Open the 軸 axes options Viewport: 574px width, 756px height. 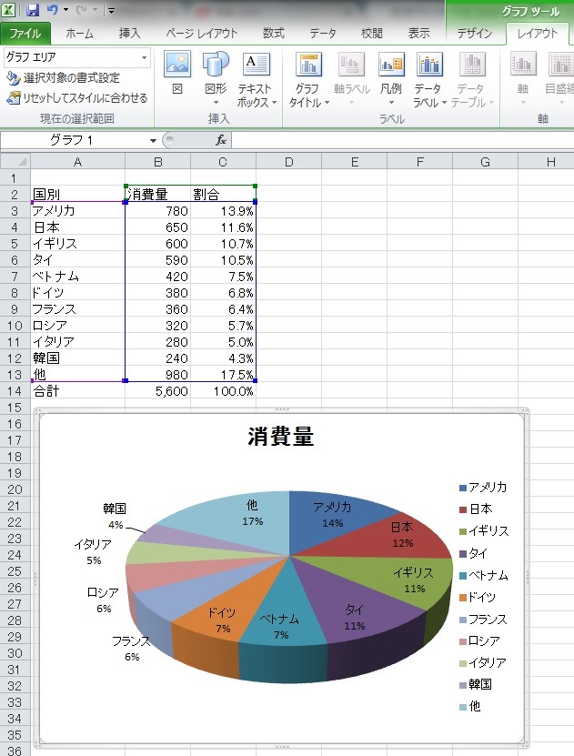[523, 78]
